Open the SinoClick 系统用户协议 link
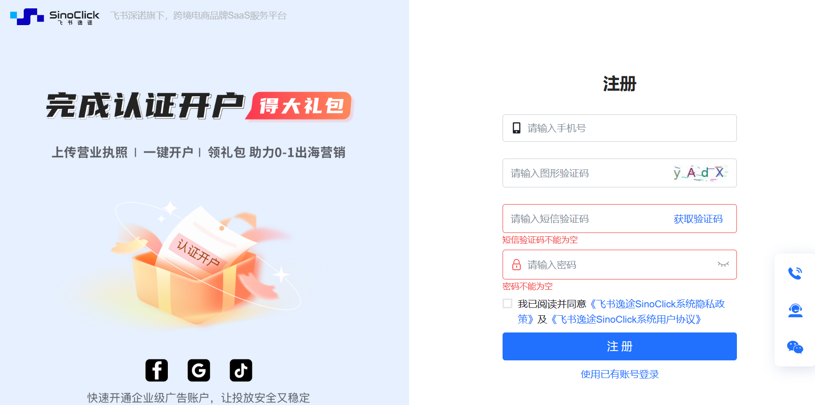 coord(626,319)
